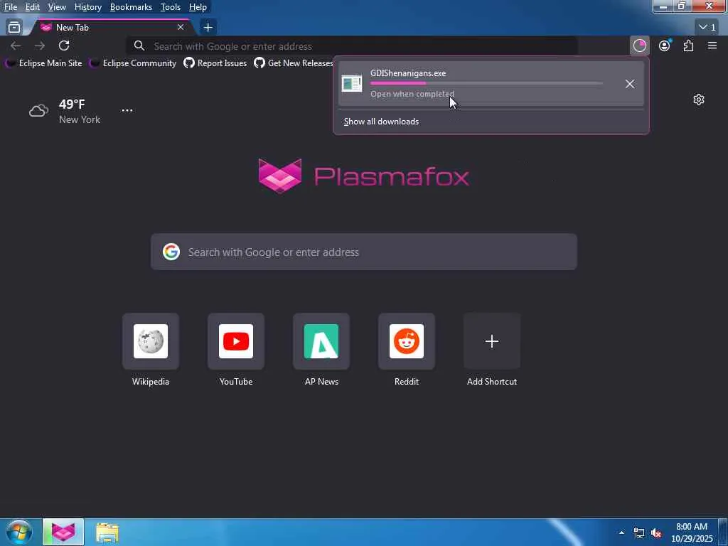Screen dimensions: 728x546
Task: Click the Plasmafox logo
Action: click(364, 176)
